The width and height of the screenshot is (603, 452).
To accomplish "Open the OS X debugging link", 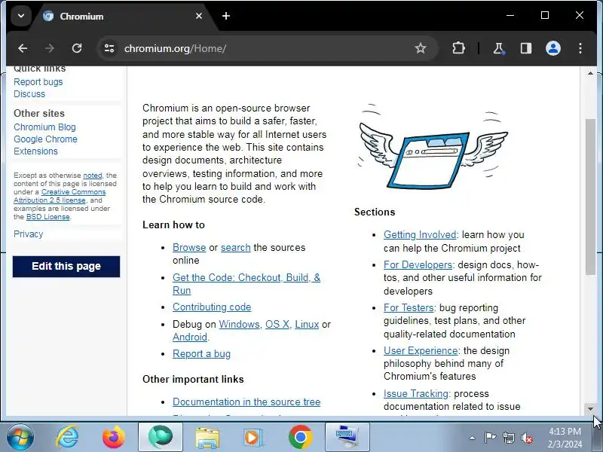I will [277, 325].
